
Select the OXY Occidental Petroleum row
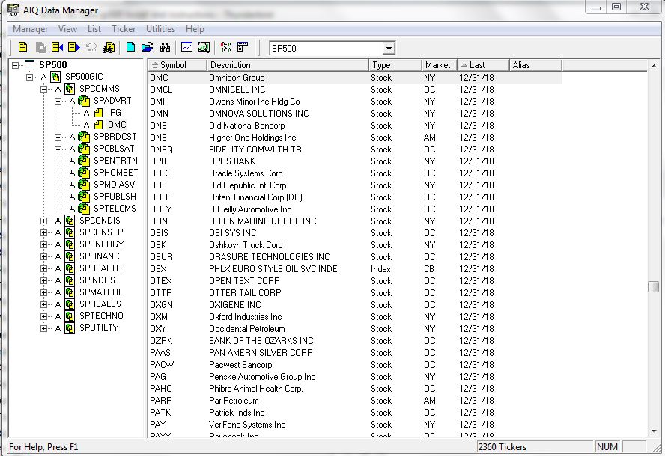click(356, 329)
